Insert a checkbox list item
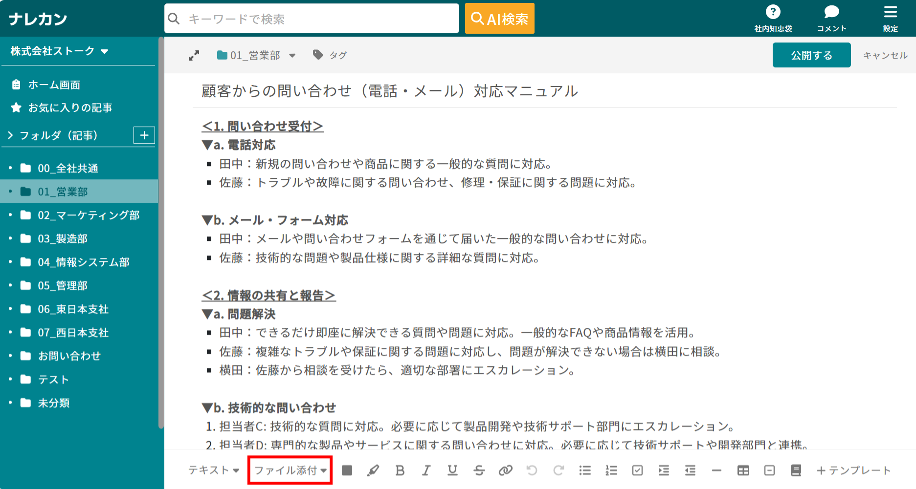 click(x=637, y=470)
